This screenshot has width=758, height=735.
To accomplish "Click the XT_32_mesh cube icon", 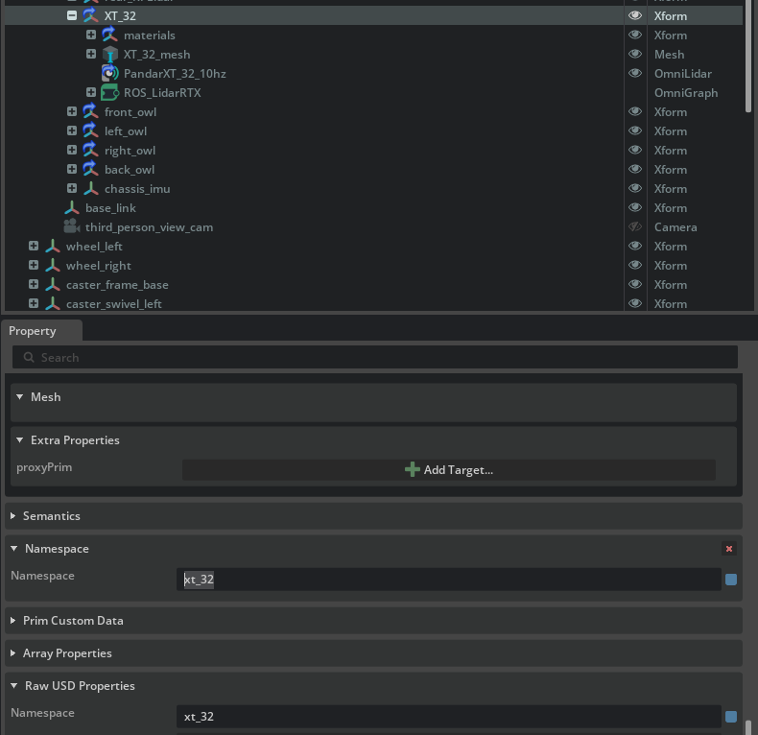I will click(109, 55).
